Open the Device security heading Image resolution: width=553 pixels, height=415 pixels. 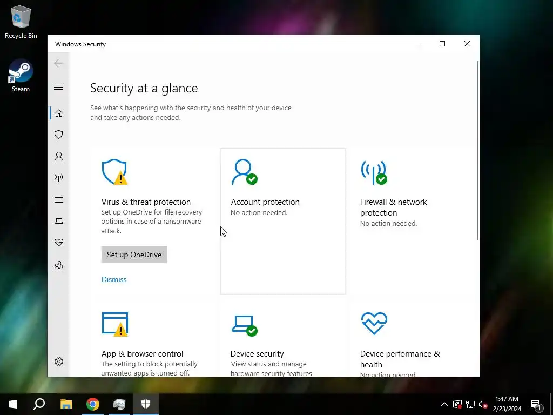tap(257, 353)
